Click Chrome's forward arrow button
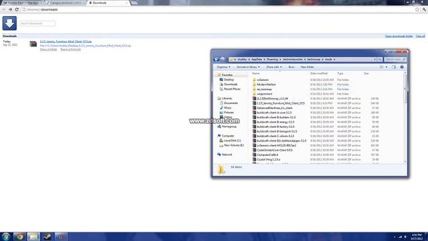Viewport: 428px width, 241px height. pos(10,9)
